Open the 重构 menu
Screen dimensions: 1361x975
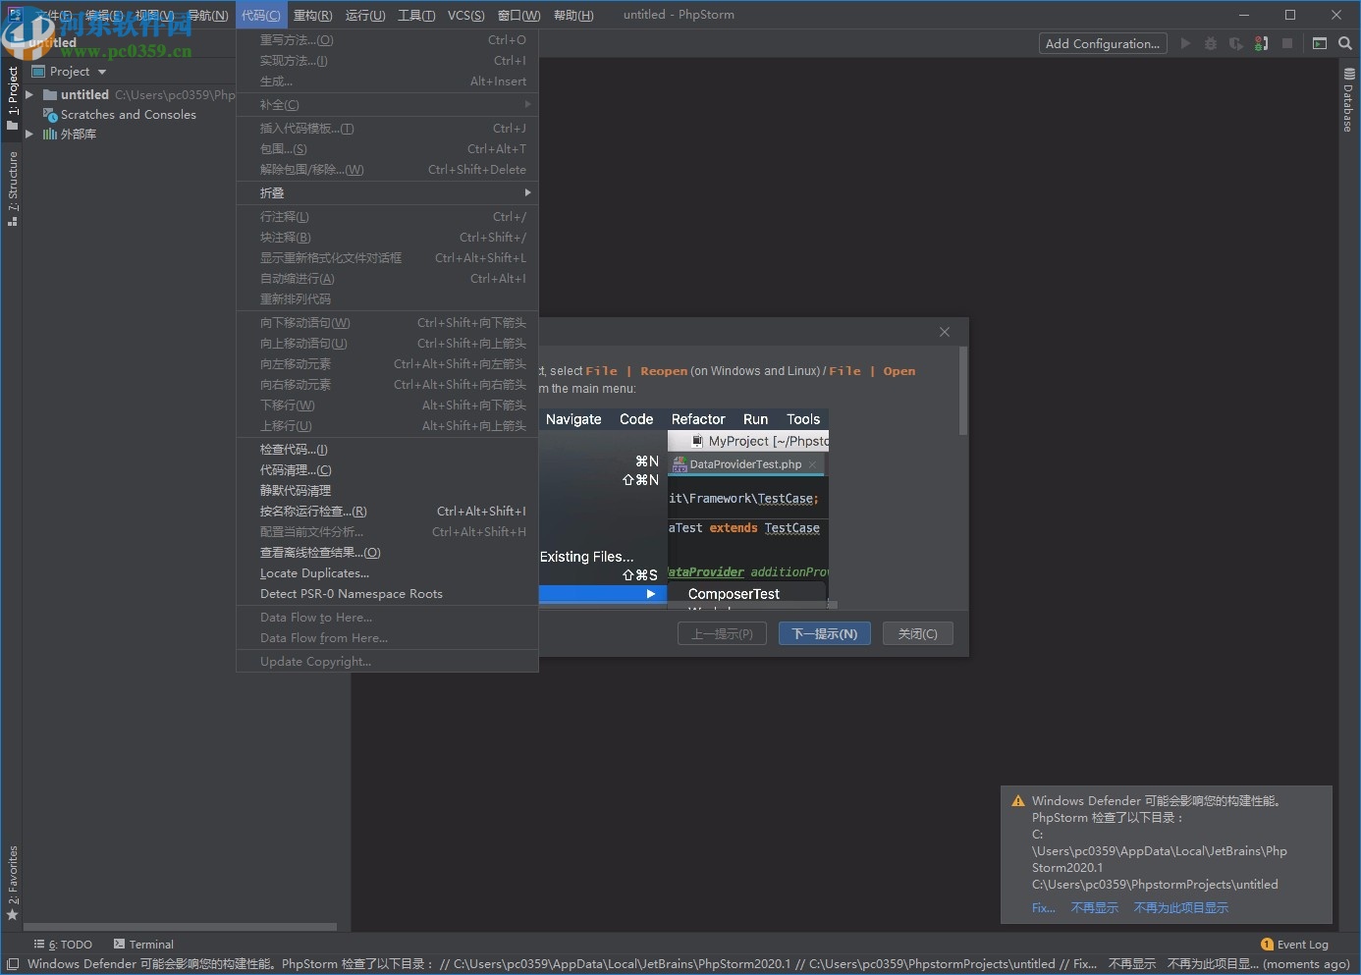pos(312,15)
